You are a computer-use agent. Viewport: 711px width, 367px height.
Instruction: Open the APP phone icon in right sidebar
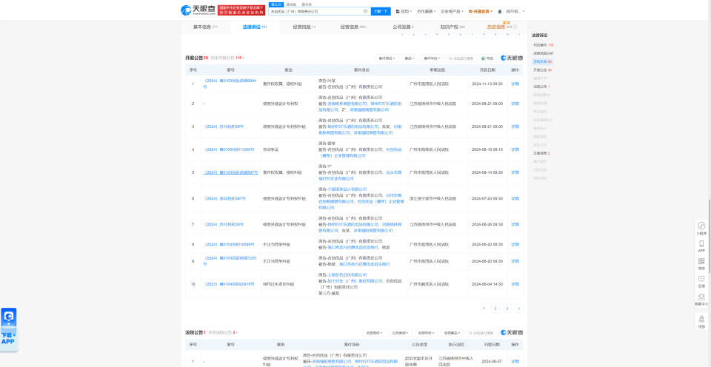click(x=701, y=246)
